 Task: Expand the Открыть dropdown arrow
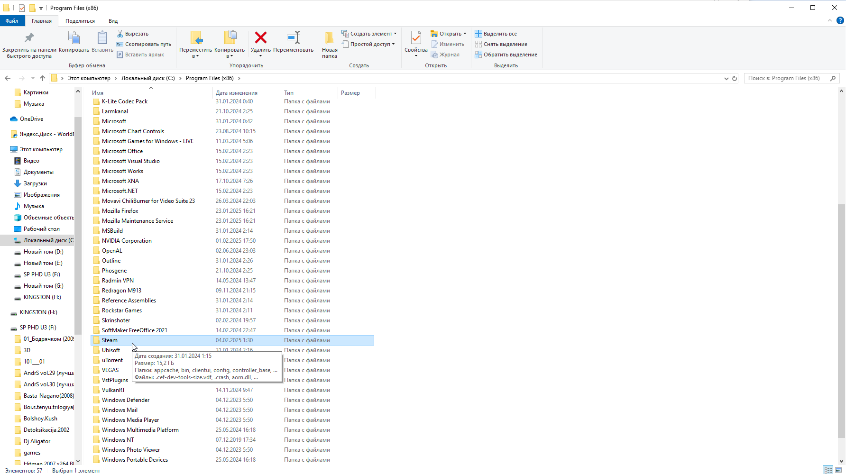coord(465,34)
